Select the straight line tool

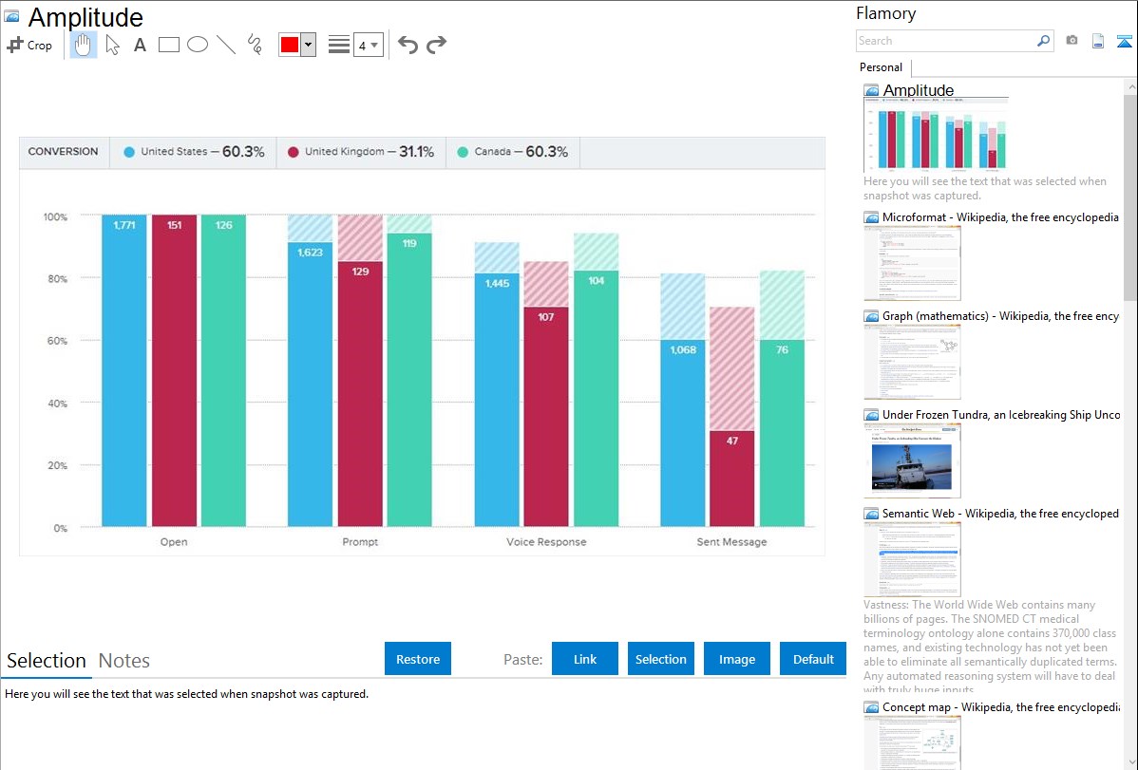tap(226, 45)
